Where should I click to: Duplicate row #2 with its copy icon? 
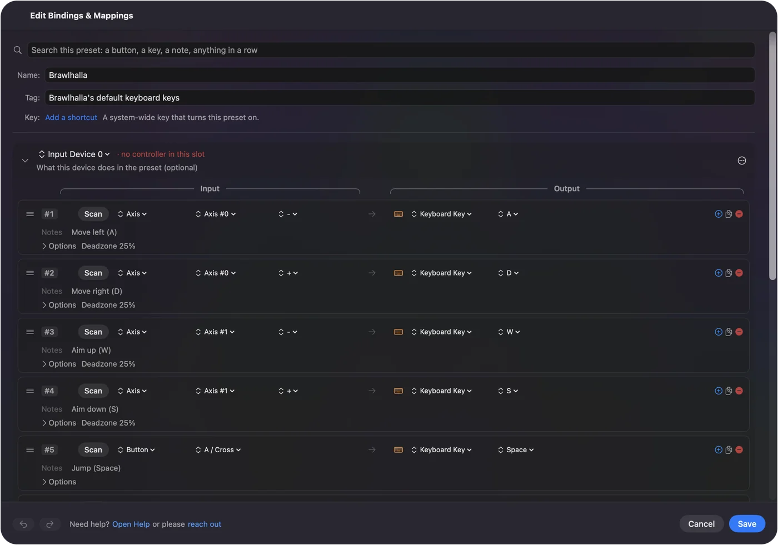point(729,273)
